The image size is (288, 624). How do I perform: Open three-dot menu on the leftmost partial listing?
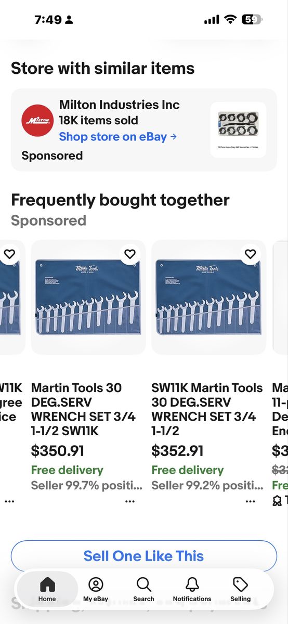(x=10, y=502)
